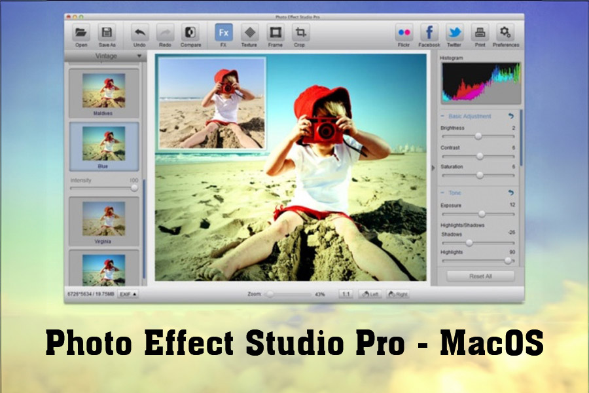Adjust the Contrast slider

[x=478, y=156]
